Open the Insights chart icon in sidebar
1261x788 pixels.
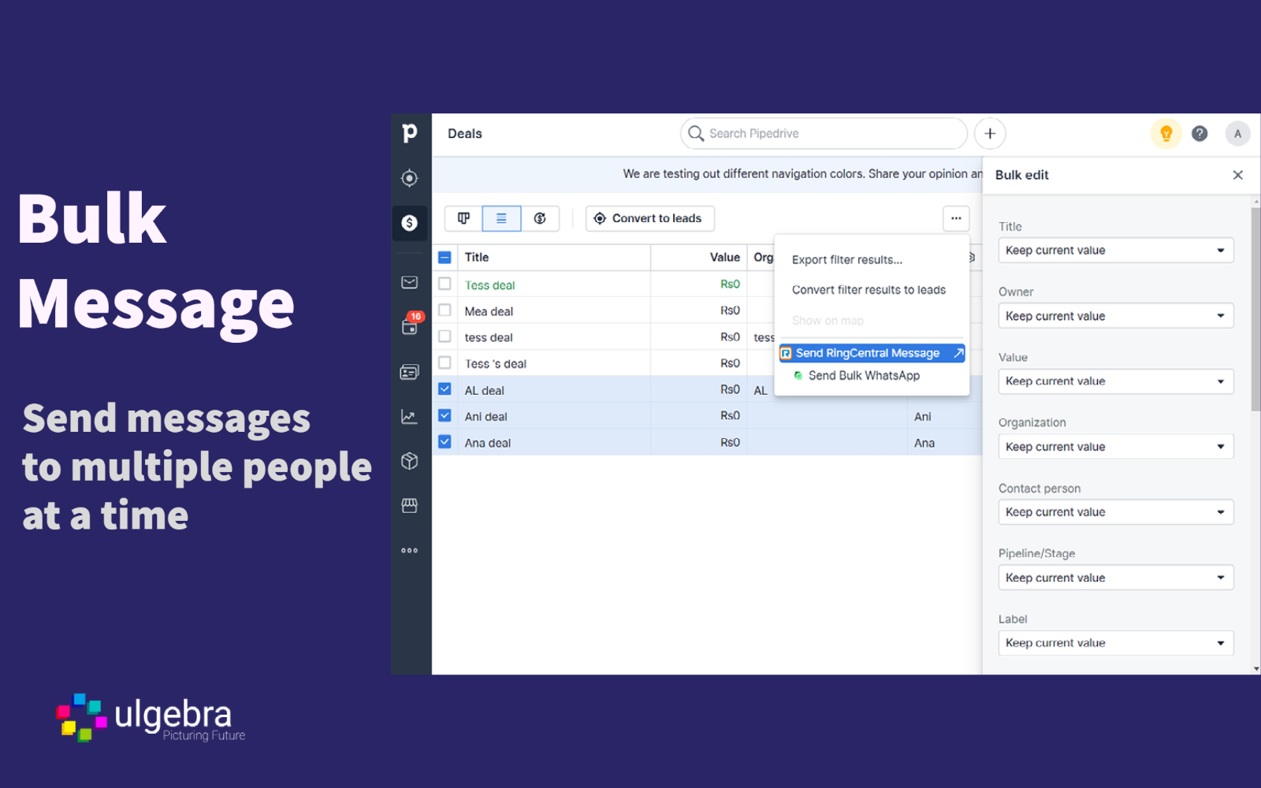(x=409, y=416)
